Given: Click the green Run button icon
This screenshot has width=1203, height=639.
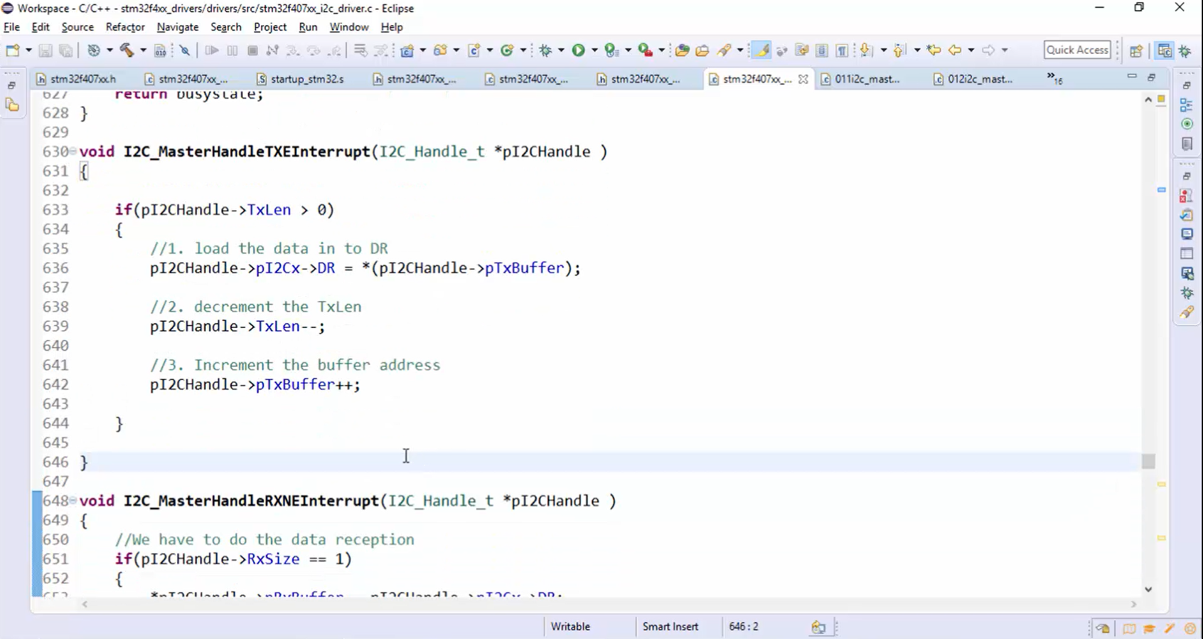Looking at the screenshot, I should click(579, 50).
